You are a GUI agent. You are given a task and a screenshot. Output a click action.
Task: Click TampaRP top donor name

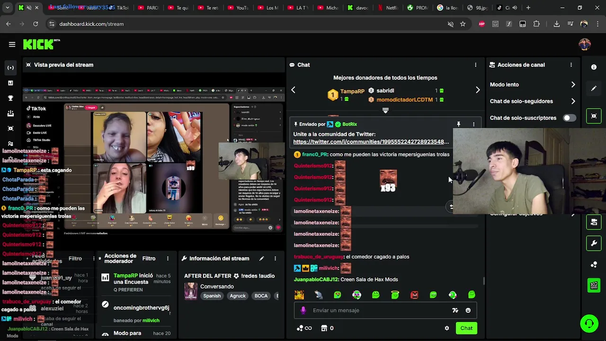coord(352,91)
